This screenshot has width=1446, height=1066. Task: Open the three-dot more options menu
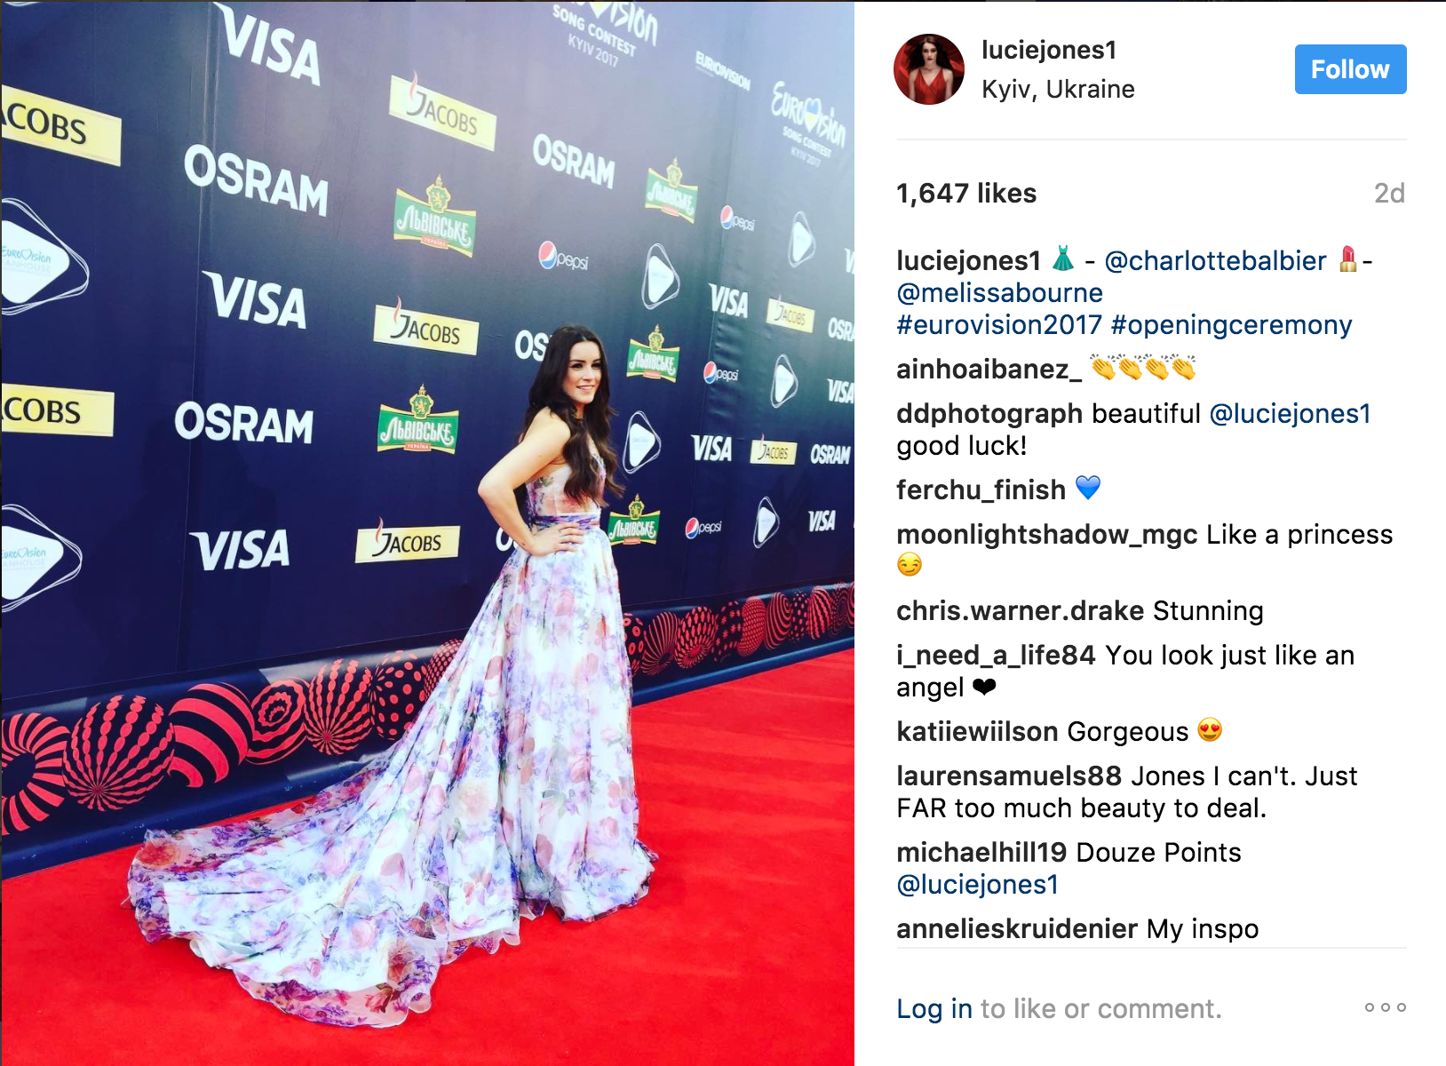1386,1007
